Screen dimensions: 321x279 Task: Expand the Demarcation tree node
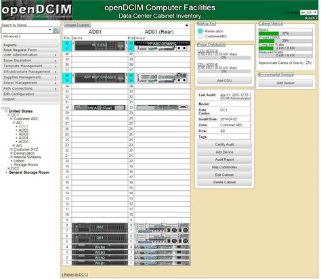pyautogui.click(x=12, y=153)
